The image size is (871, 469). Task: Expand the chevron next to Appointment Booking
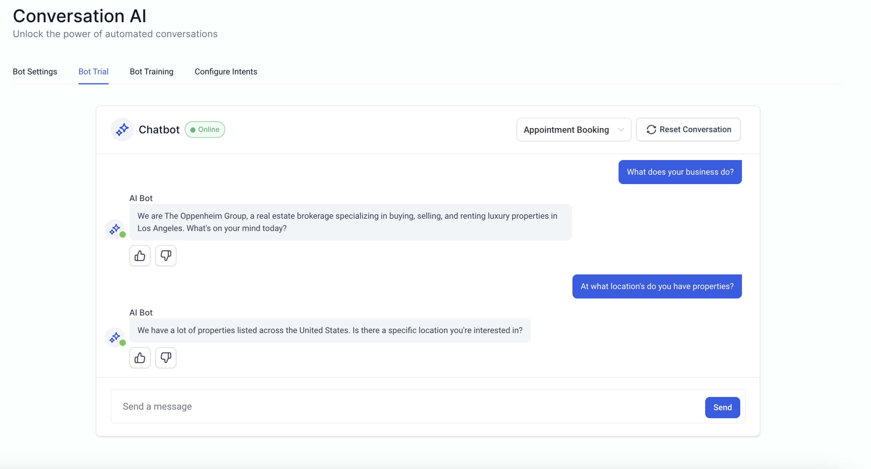tap(621, 130)
